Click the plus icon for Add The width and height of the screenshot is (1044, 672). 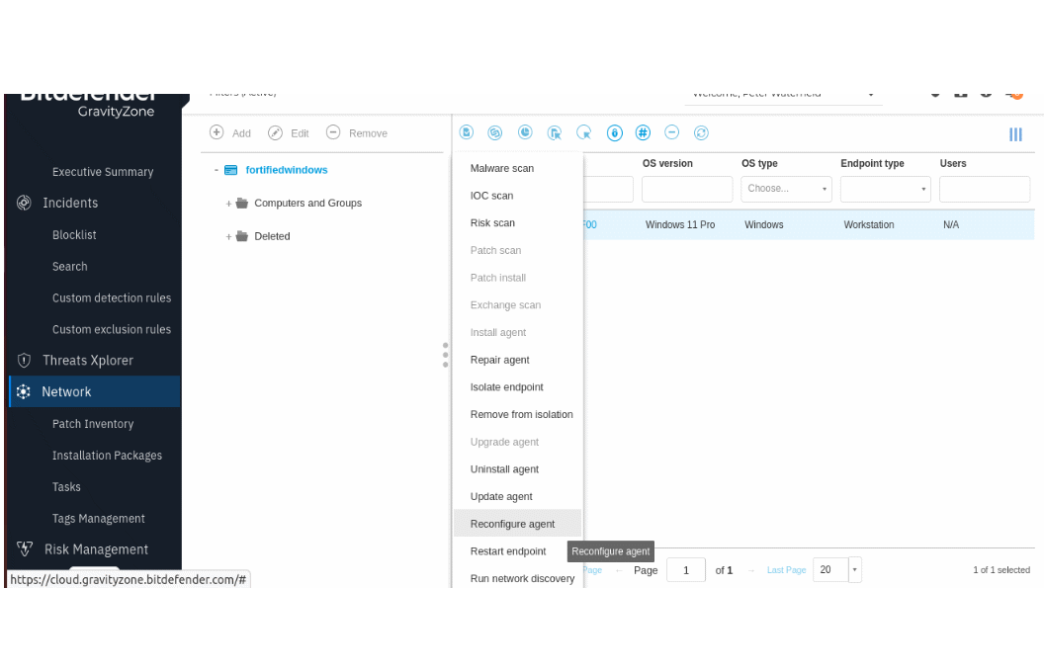[217, 131]
